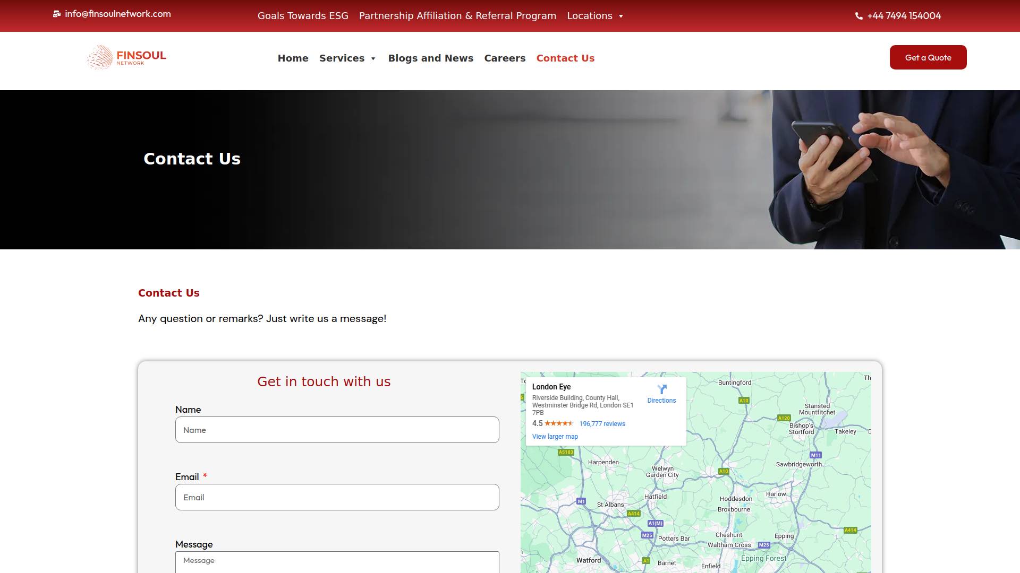The width and height of the screenshot is (1020, 573).
Task: Go to Blogs and News page
Action: pos(430,58)
